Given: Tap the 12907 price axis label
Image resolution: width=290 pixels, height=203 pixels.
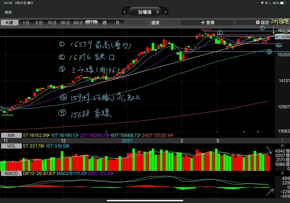Looking at the screenshot, I should click(x=283, y=107).
